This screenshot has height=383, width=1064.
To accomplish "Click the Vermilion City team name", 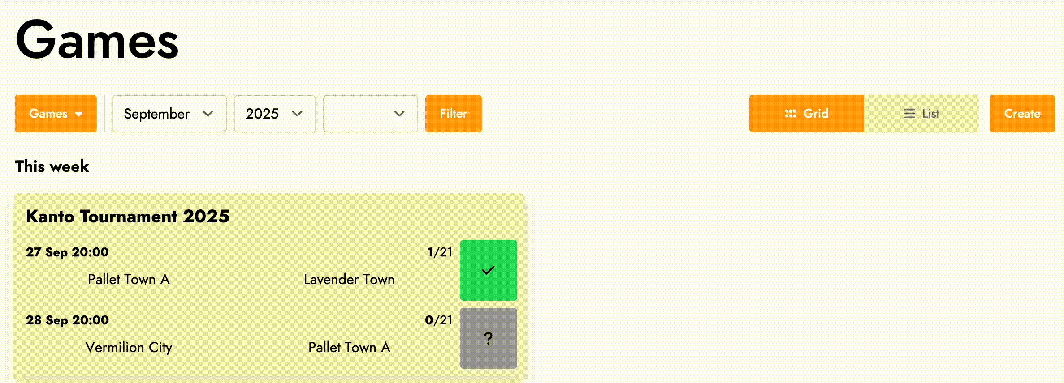I will (x=129, y=348).
